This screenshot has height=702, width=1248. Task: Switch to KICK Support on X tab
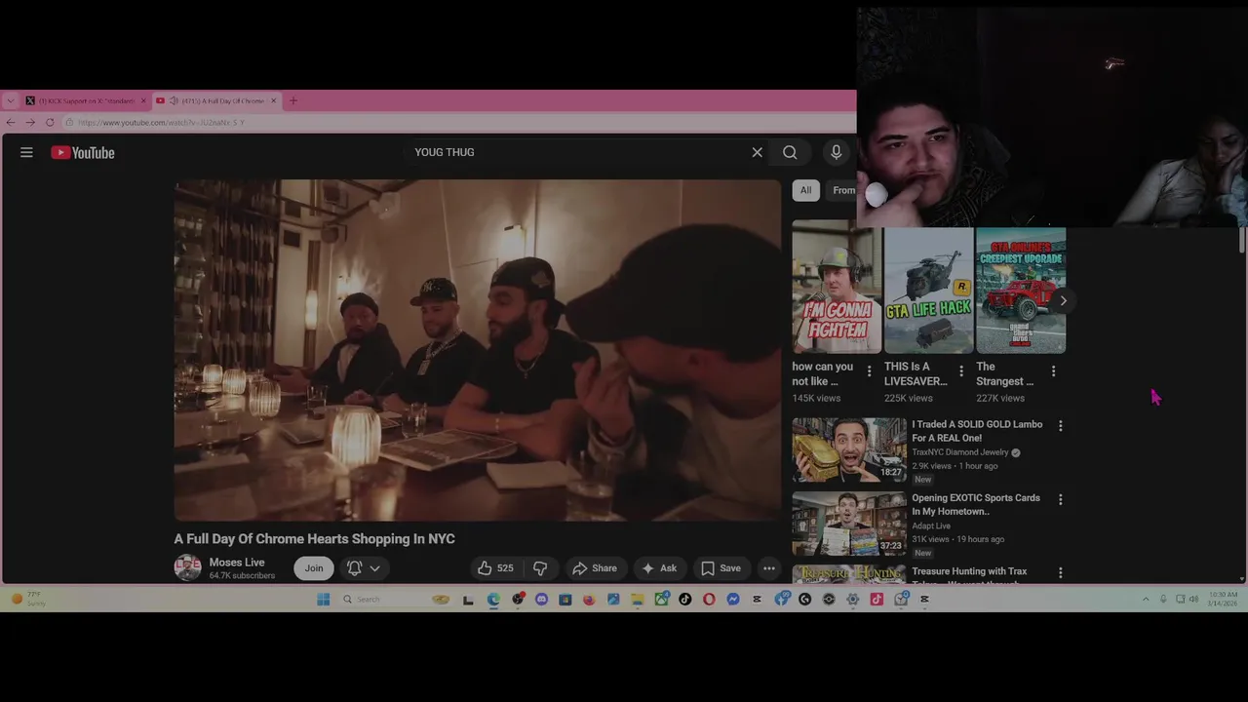(84, 100)
